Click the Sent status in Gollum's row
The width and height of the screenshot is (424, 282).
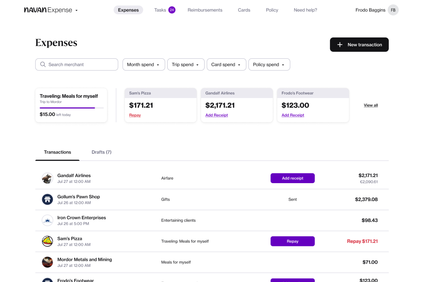click(293, 199)
